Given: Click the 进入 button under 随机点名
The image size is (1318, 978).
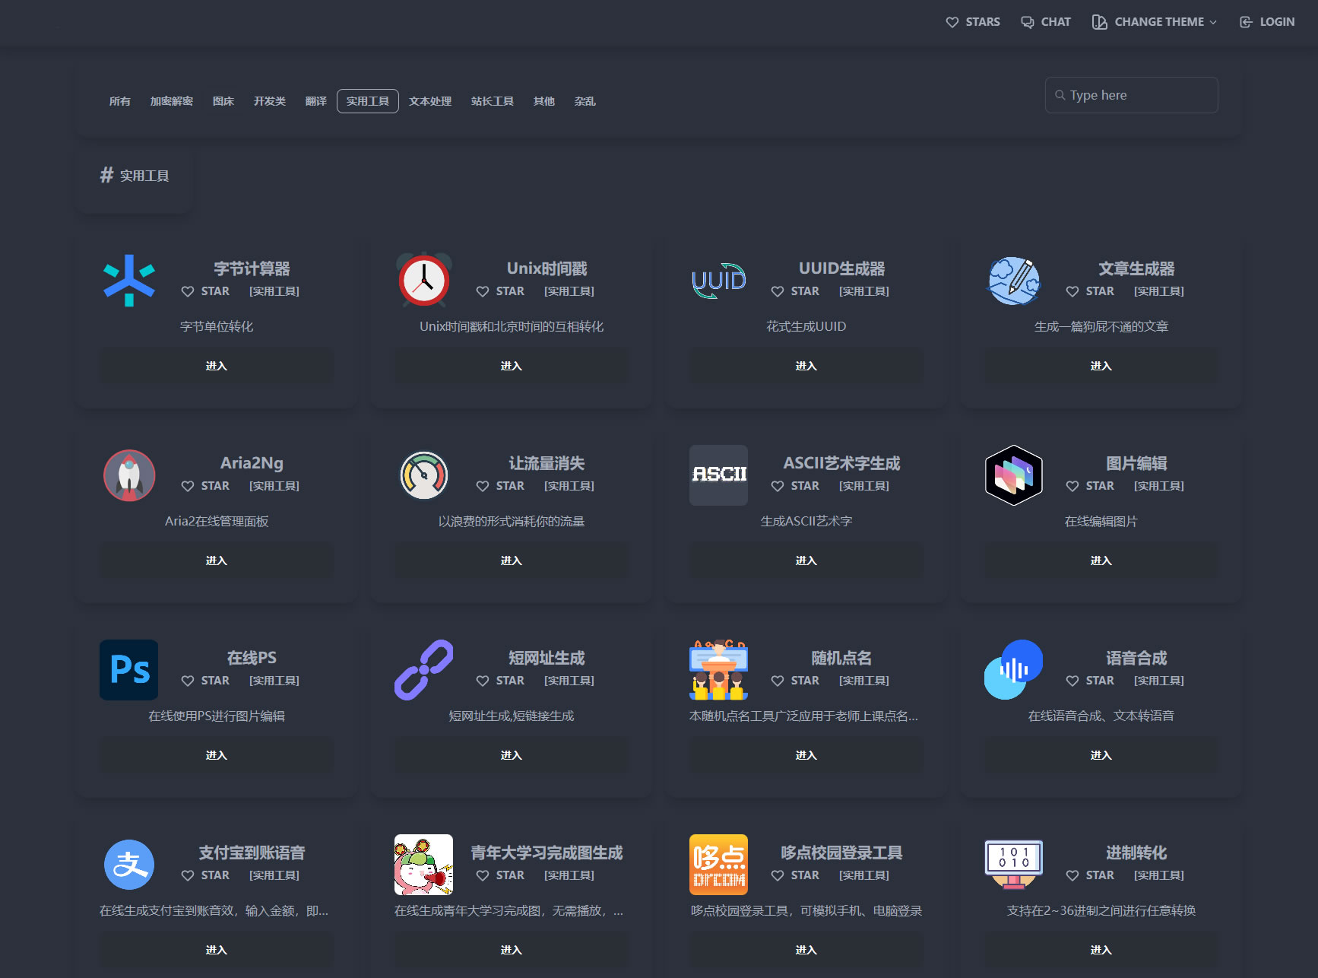Looking at the screenshot, I should [x=805, y=754].
